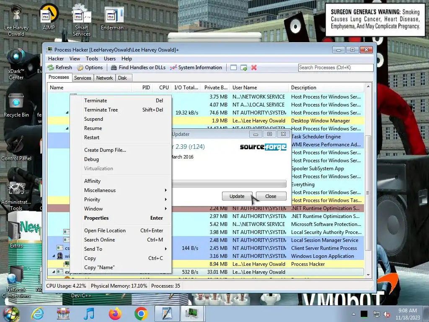Click the SourceForge logo in the Updater
429x322 pixels.
[263, 147]
